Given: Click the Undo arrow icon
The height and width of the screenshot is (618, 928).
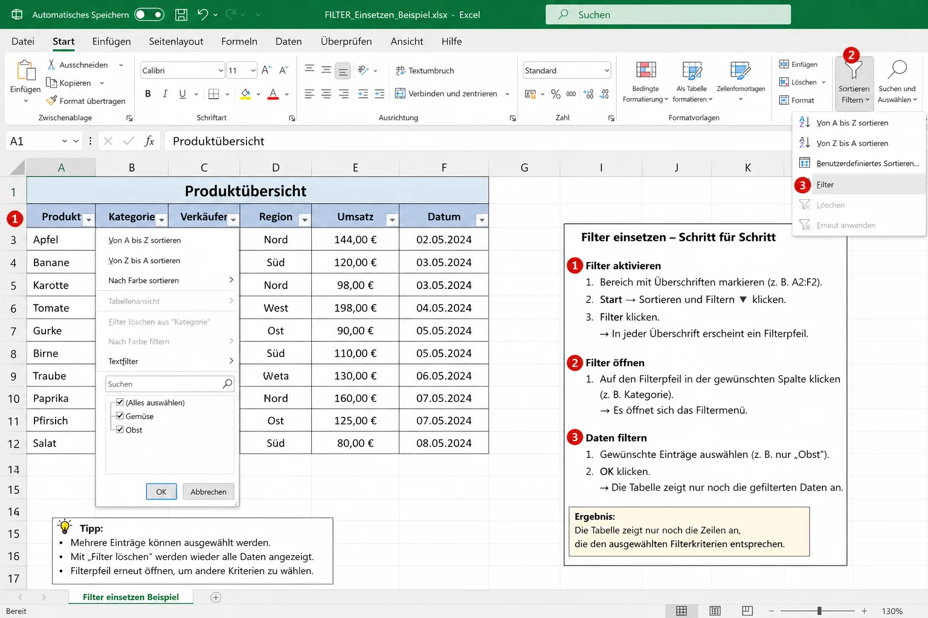Looking at the screenshot, I should point(203,14).
